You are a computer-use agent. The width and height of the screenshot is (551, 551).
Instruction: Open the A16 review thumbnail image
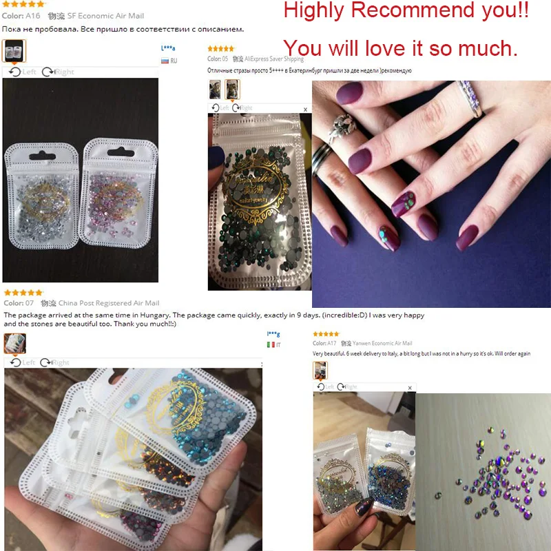pyautogui.click(x=14, y=51)
